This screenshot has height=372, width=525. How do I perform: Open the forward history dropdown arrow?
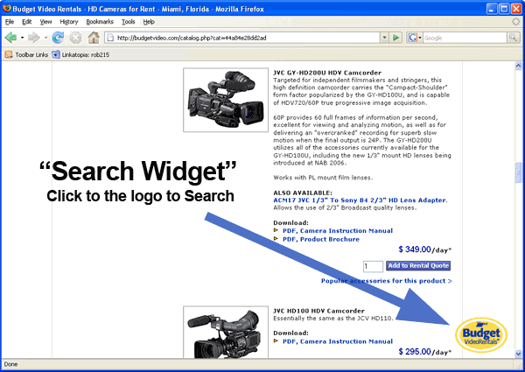(45, 38)
